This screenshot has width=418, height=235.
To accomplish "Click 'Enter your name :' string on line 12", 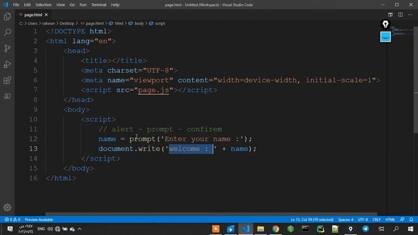I will click(x=202, y=139).
